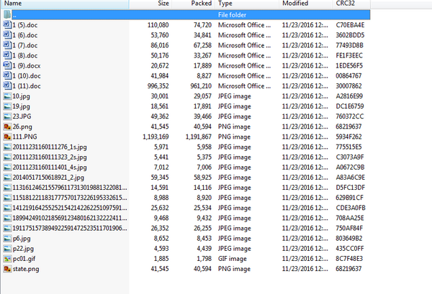Click the GIF image type cell
This screenshot has height=294, width=432.
(233, 259)
